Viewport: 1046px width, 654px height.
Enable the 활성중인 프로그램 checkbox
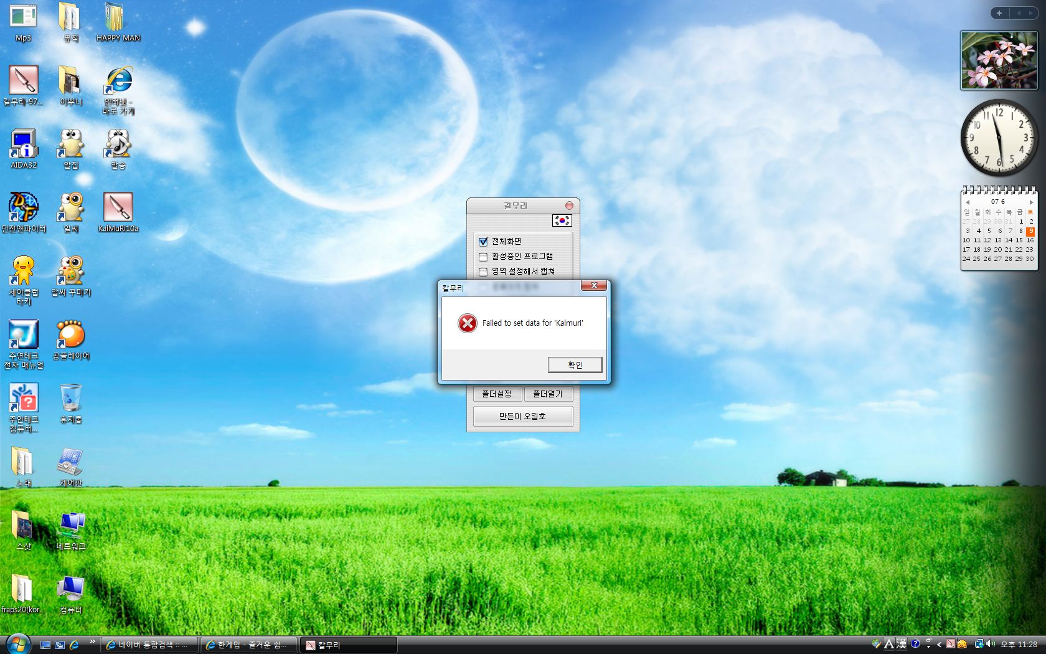coord(483,257)
